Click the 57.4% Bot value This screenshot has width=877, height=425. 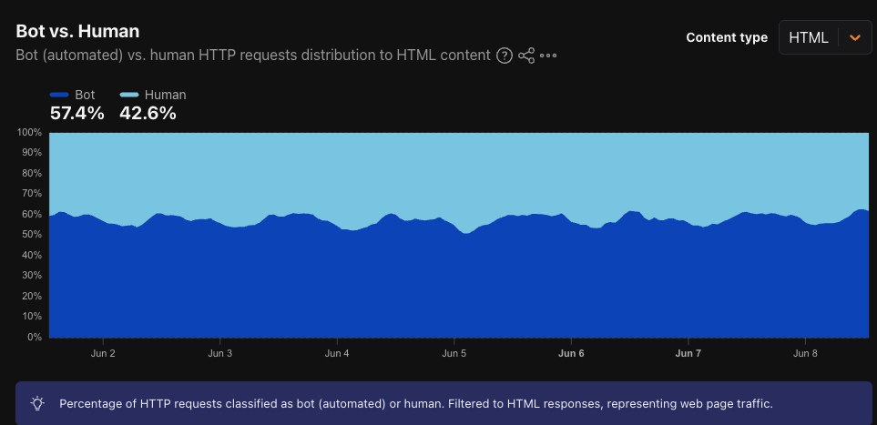click(77, 114)
